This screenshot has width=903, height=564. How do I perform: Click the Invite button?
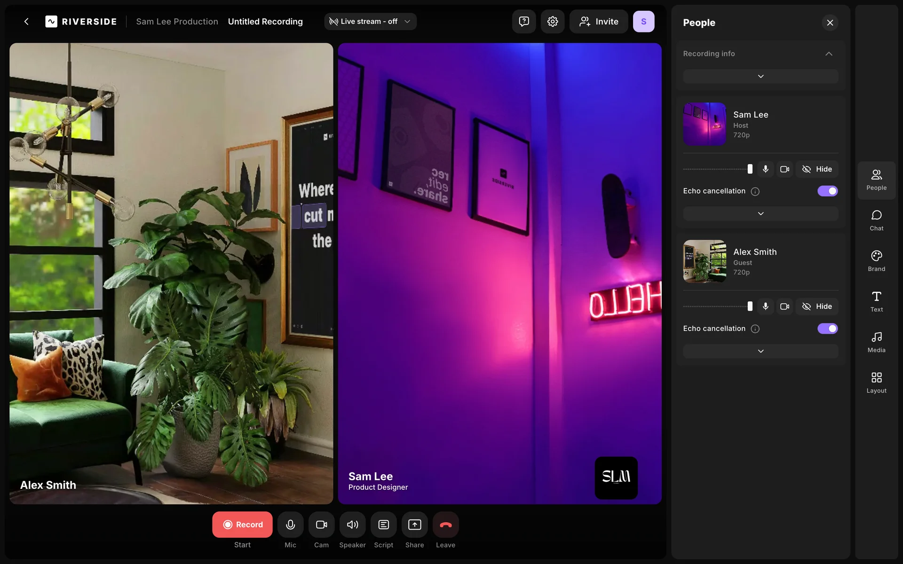pos(598,22)
